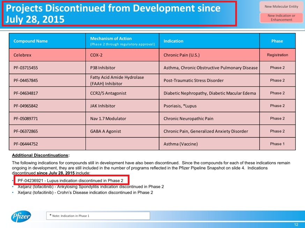This screenshot has height=228, width=305.
Task: Select 'Asthma, Chronic Obstructive Pulmonary Disease' cell
Action: tap(209, 68)
